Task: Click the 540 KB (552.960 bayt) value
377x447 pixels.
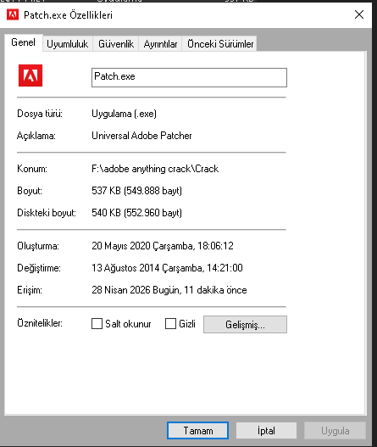Action: (x=136, y=213)
